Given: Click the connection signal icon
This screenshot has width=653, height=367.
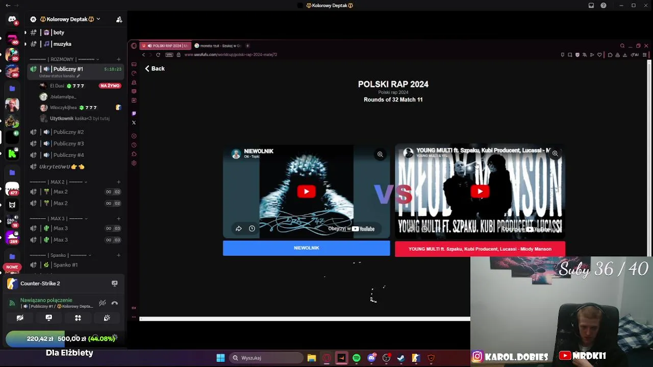Looking at the screenshot, I should tap(12, 303).
